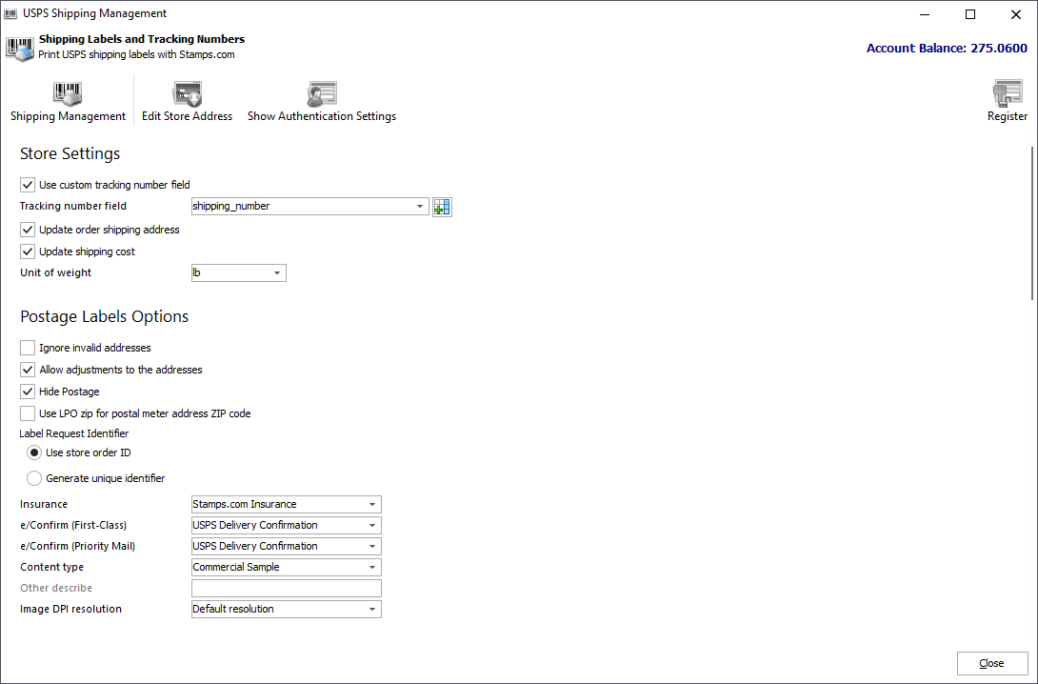
Task: Click the Account Balance text
Action: click(x=946, y=48)
